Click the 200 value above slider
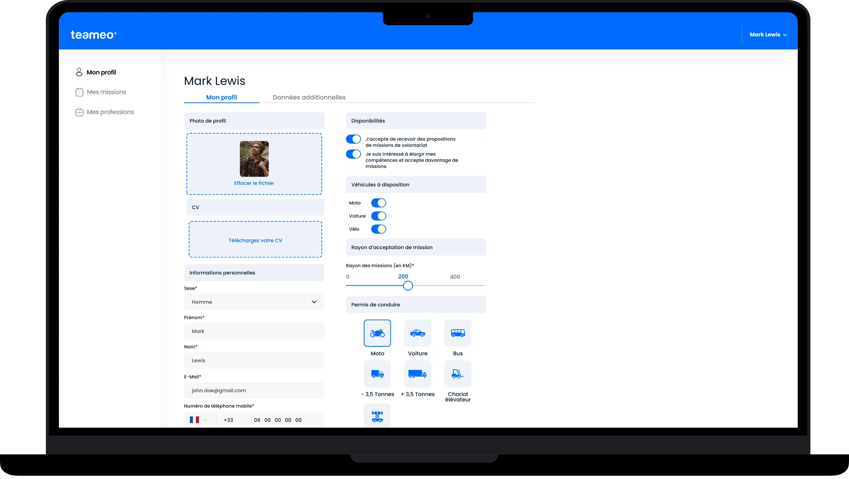This screenshot has height=479, width=849. click(x=403, y=277)
